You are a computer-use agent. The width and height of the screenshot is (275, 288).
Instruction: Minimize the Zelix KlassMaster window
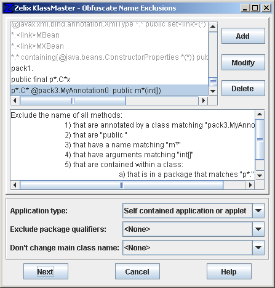tap(245, 8)
